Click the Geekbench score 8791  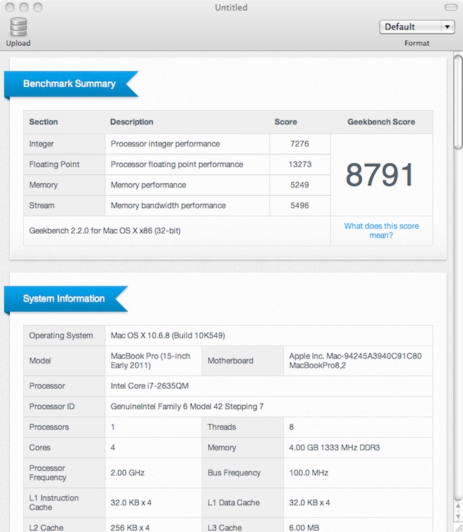[x=380, y=175]
